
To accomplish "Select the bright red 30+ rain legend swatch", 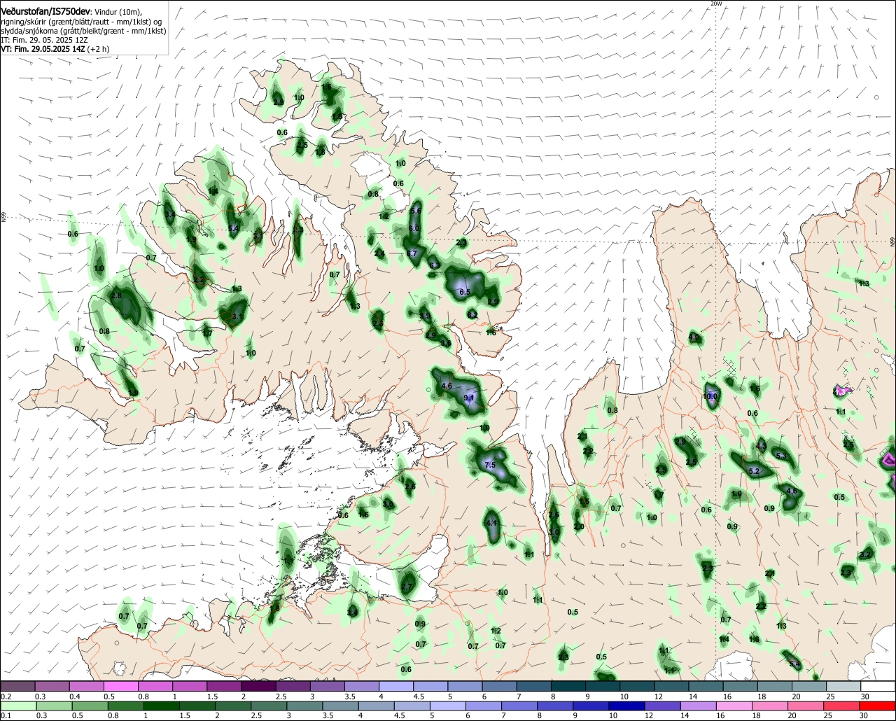I will pyautogui.click(x=878, y=706).
